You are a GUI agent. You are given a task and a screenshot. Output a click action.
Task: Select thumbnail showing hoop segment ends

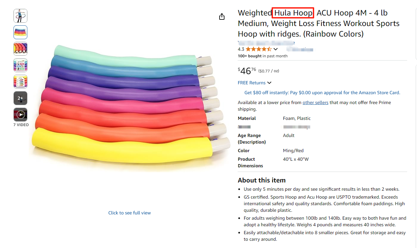click(20, 49)
